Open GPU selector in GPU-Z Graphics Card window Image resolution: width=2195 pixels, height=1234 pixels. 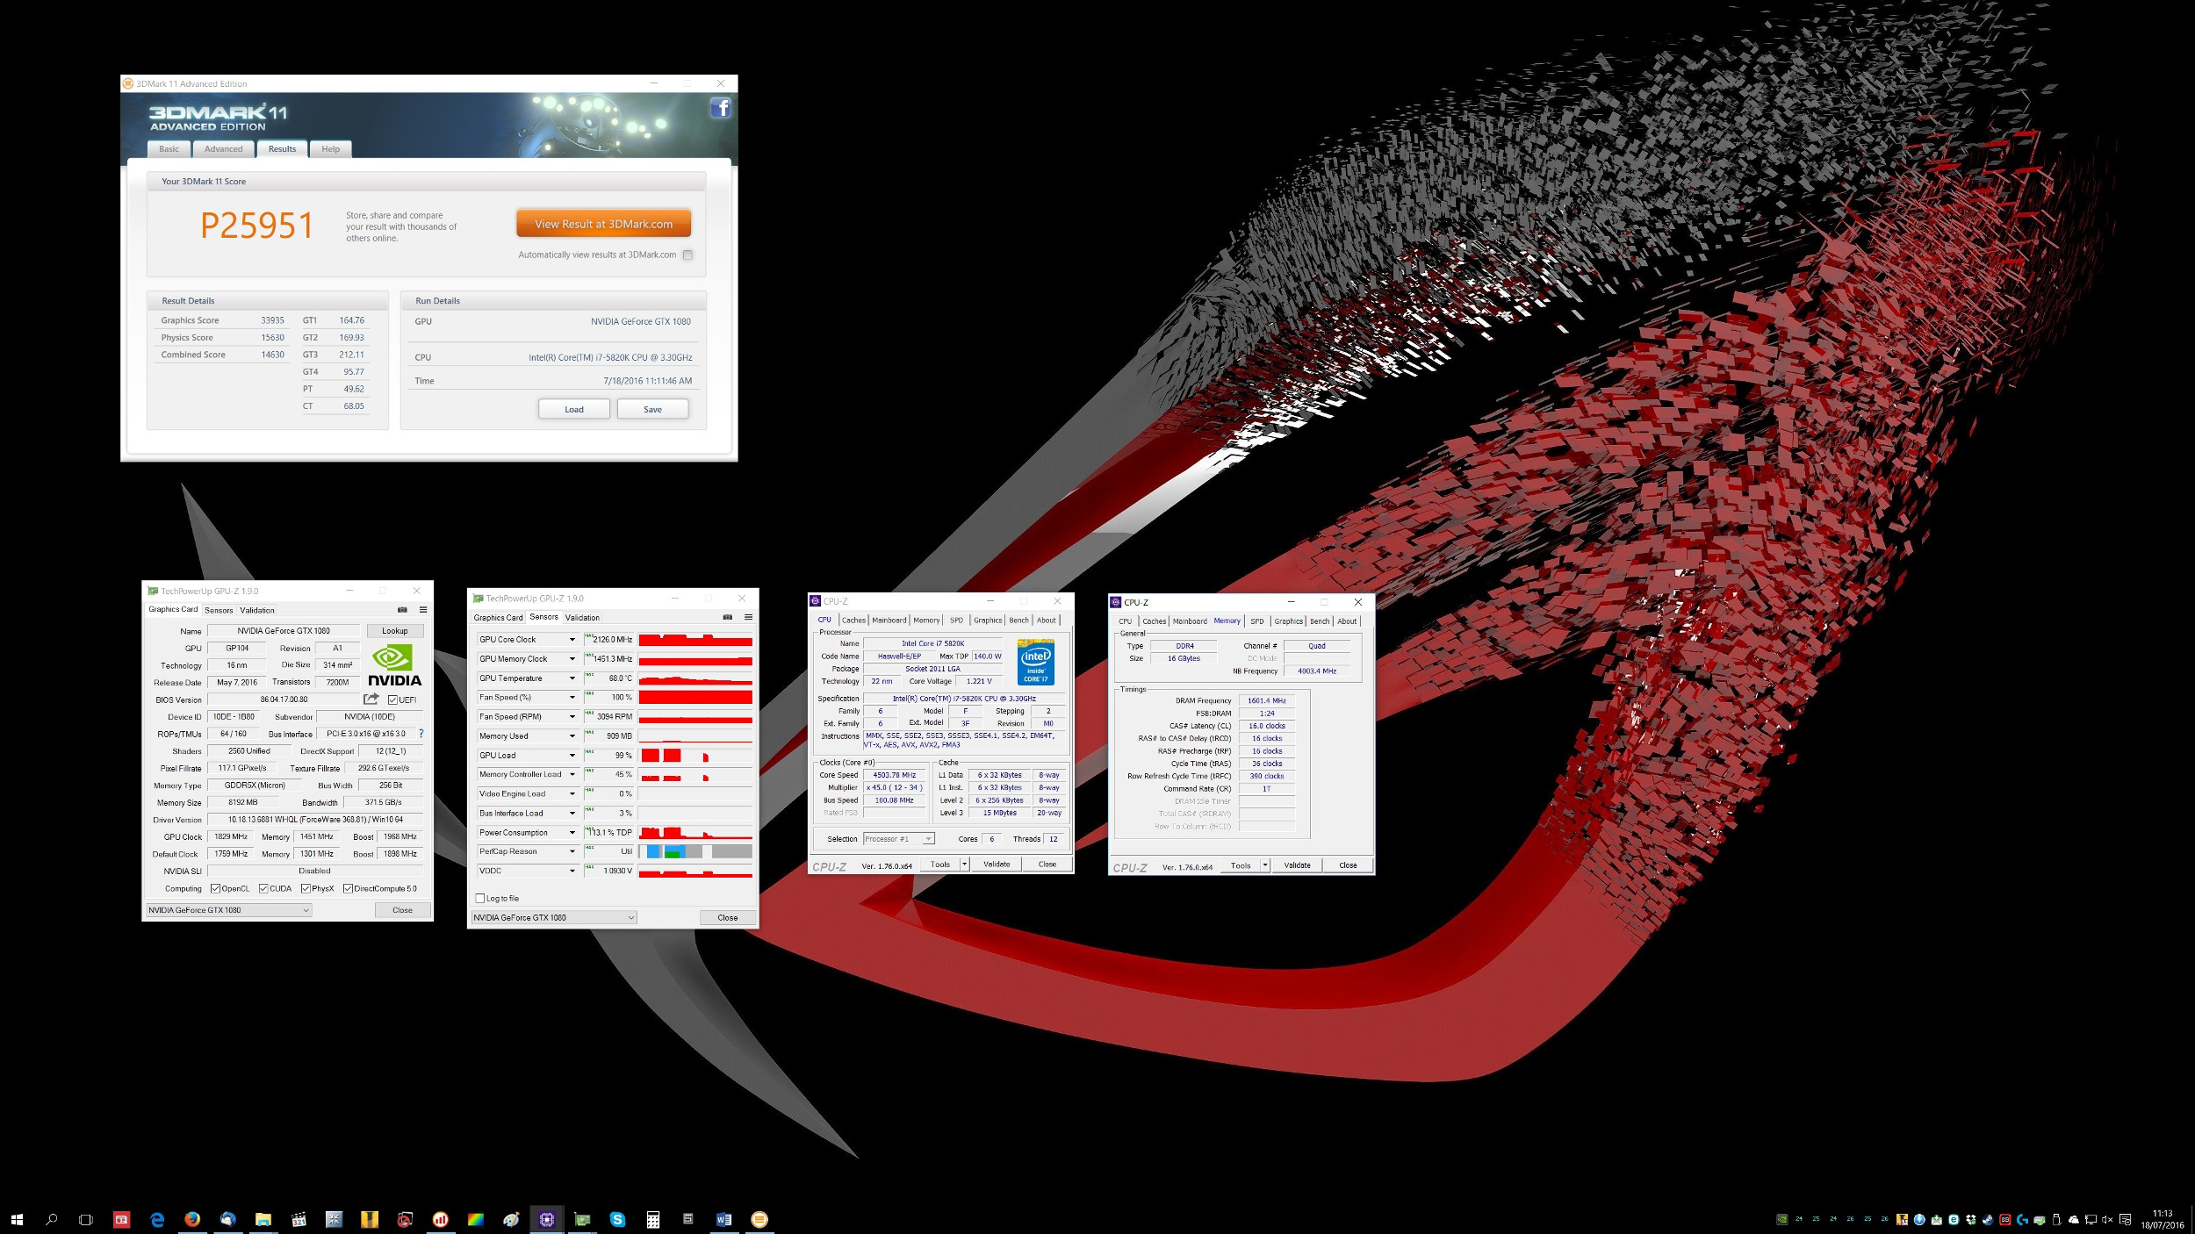[229, 910]
